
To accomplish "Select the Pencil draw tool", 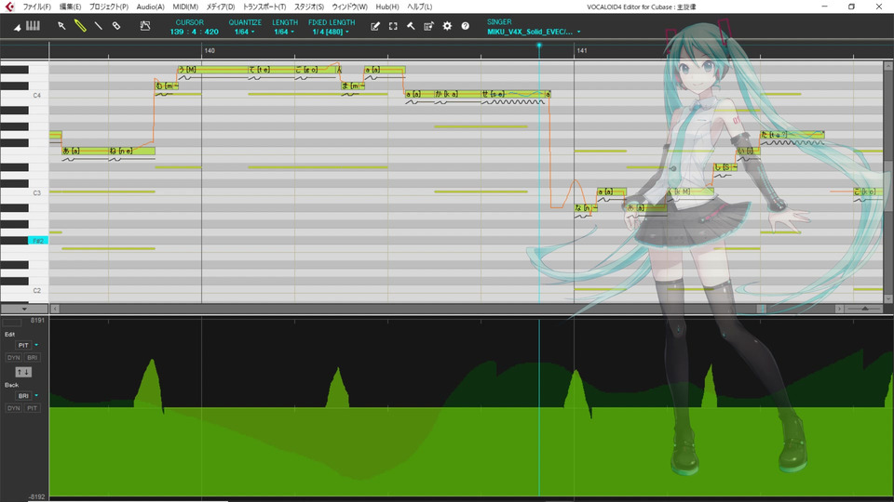I will (80, 26).
